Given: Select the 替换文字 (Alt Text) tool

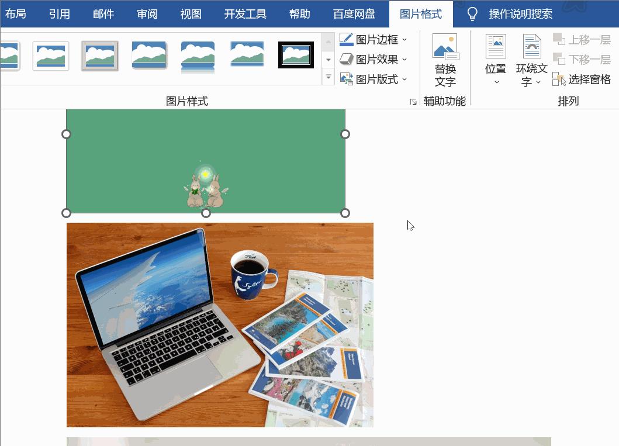Looking at the screenshot, I should pyautogui.click(x=445, y=58).
